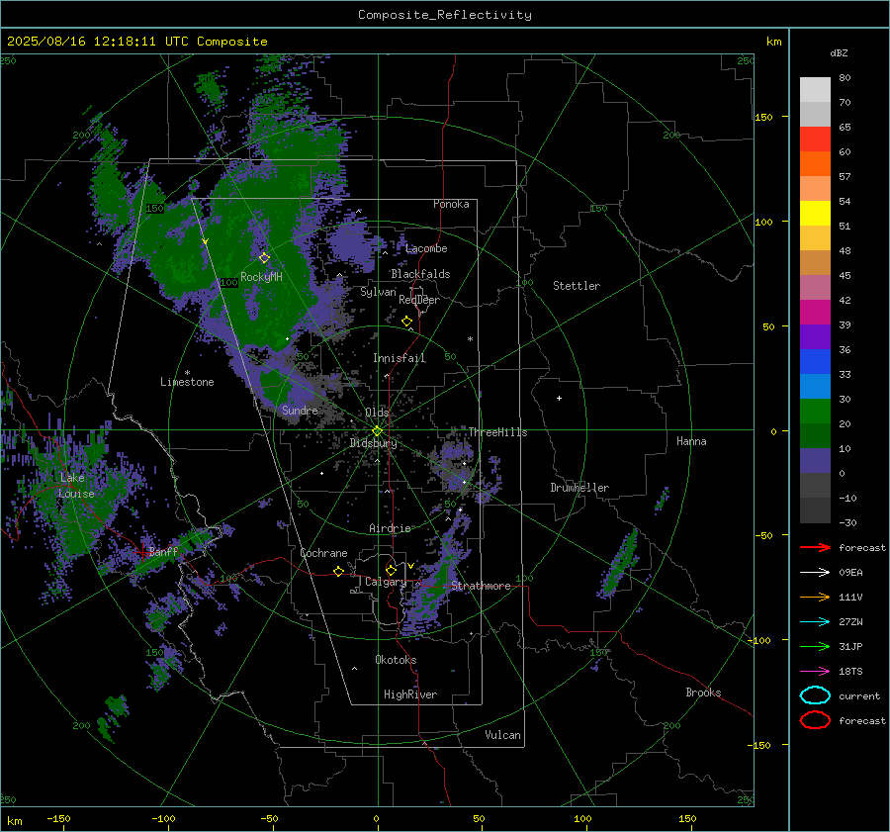Click the white 09EA arrow legend icon
The height and width of the screenshot is (832, 890).
click(x=815, y=573)
